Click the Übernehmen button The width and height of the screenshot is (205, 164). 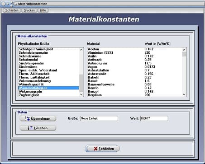click(38, 118)
